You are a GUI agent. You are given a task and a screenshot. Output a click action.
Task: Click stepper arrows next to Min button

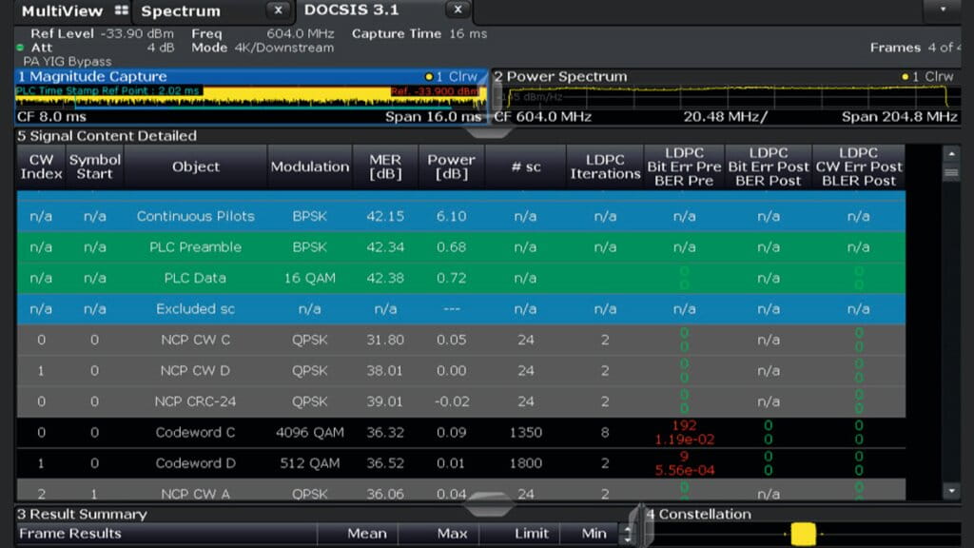pyautogui.click(x=626, y=534)
